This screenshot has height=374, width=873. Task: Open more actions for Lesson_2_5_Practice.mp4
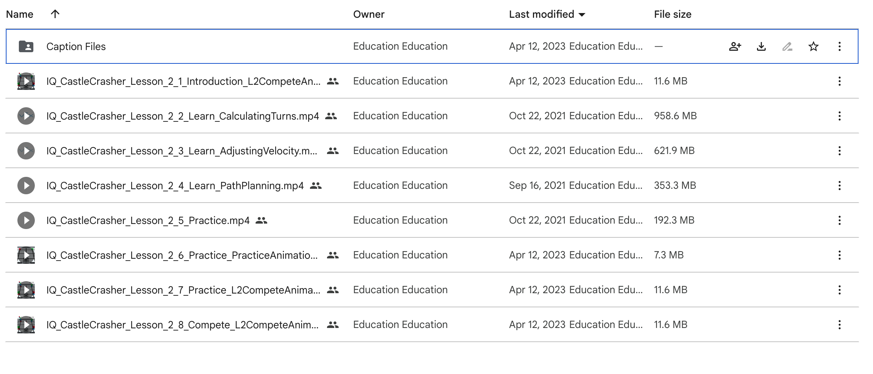[x=839, y=220]
